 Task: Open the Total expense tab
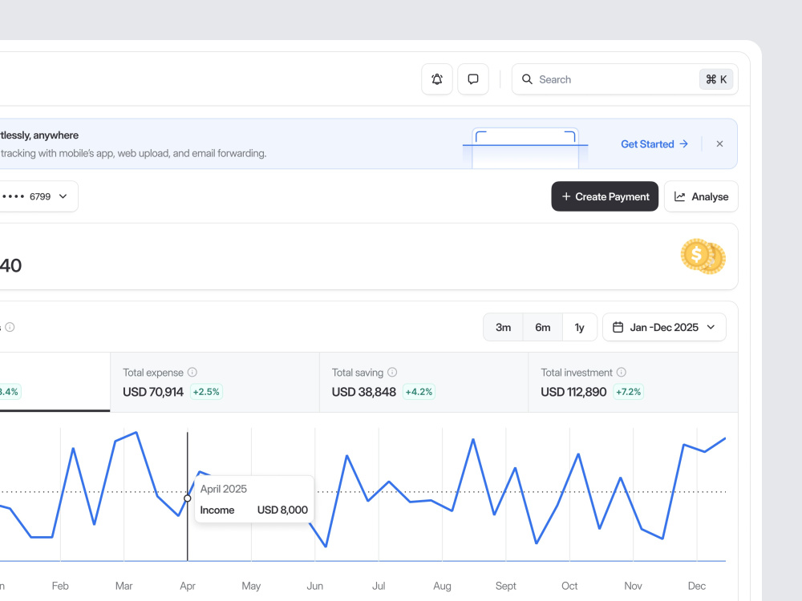point(215,381)
